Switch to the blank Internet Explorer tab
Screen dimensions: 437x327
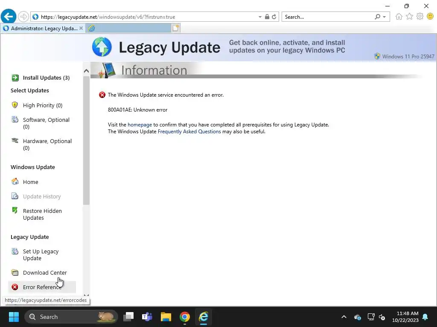[x=128, y=28]
